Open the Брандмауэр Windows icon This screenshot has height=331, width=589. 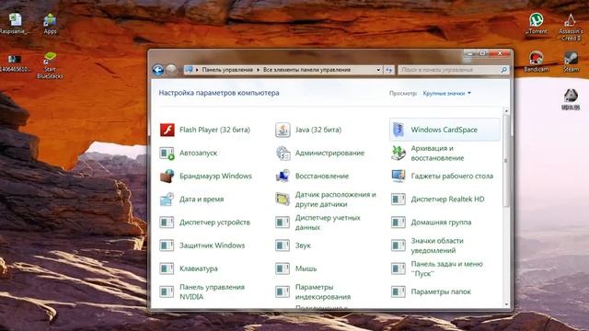click(167, 176)
